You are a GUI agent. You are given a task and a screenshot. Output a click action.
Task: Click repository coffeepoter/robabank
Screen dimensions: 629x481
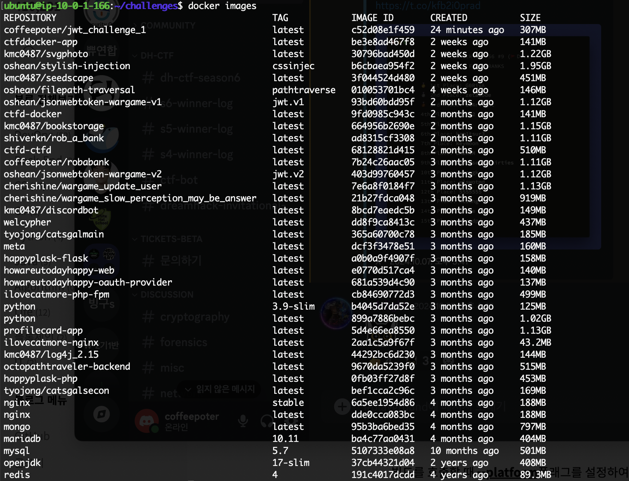tap(56, 162)
